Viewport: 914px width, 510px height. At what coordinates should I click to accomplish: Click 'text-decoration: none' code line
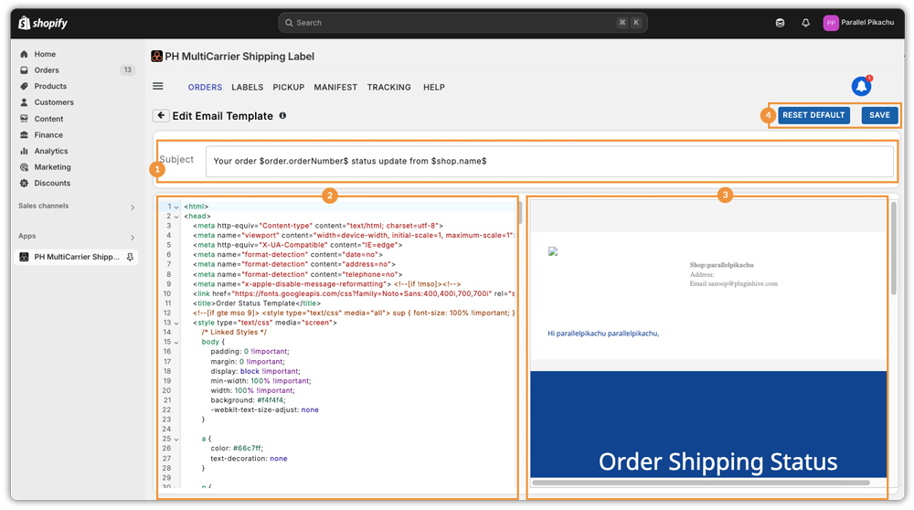click(x=249, y=459)
